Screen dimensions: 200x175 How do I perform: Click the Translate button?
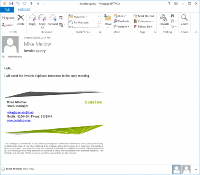tap(164, 21)
